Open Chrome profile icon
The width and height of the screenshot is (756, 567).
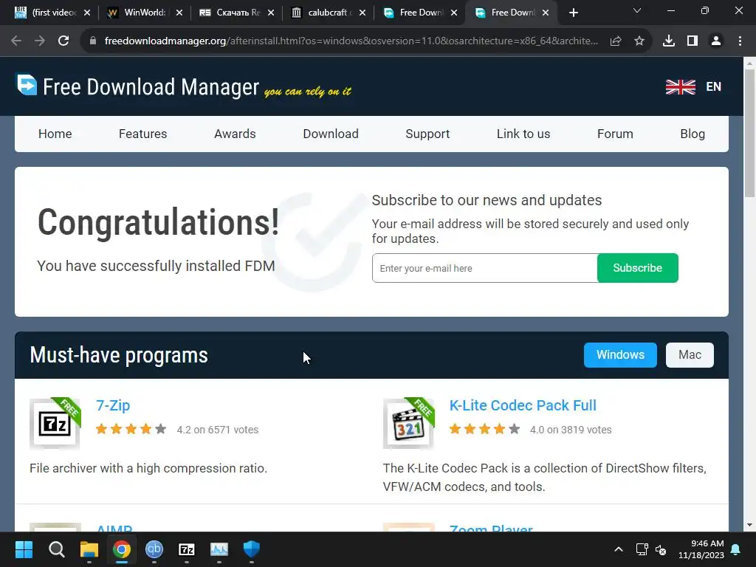click(x=716, y=41)
